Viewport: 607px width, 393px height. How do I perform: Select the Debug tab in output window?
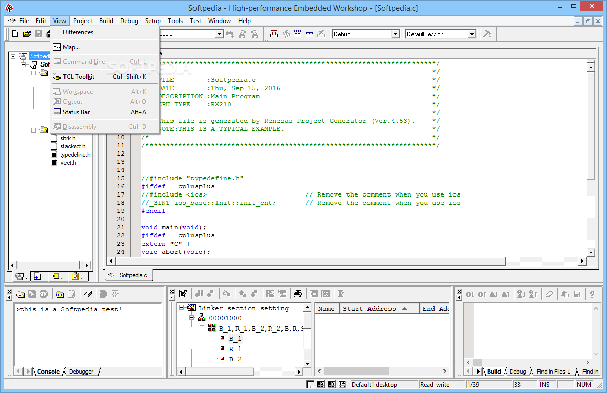click(x=517, y=372)
